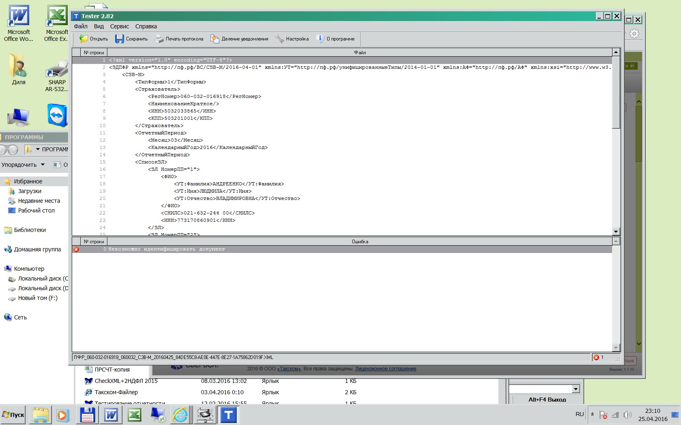Click RU language indicator in tray
This screenshot has height=425, width=681.
pyautogui.click(x=580, y=414)
